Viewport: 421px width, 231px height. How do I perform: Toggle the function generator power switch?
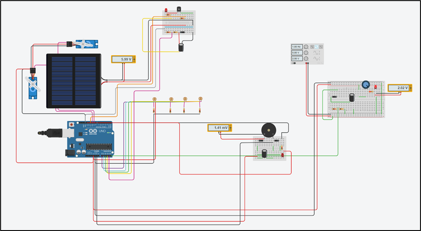pyautogui.click(x=294, y=63)
